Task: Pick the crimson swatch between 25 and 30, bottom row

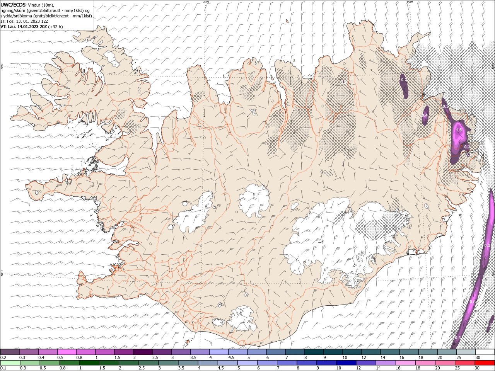Action: click(x=465, y=363)
